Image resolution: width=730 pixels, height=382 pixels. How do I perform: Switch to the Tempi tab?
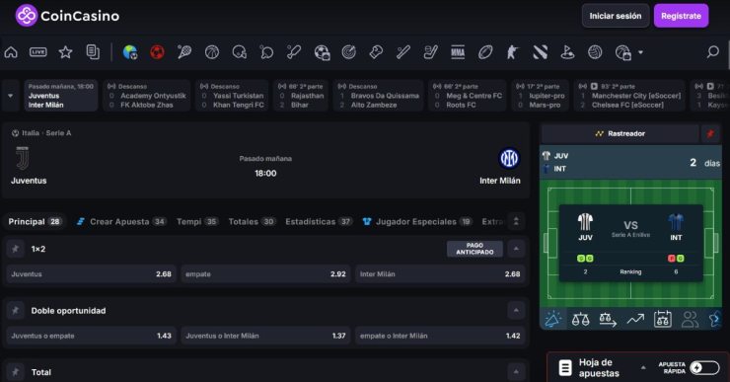[x=197, y=222]
